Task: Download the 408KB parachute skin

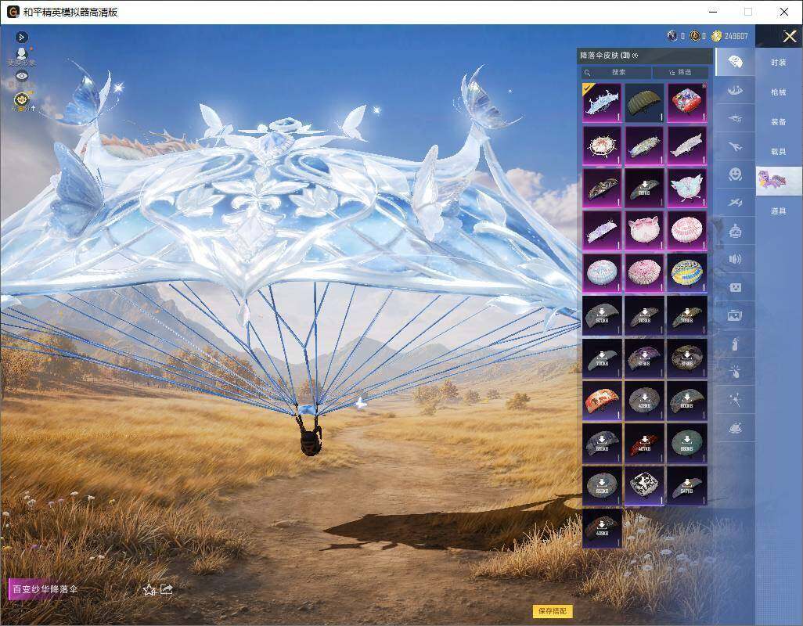Action: [602, 527]
